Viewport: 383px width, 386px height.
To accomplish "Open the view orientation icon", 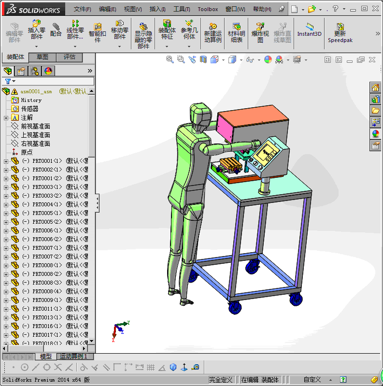I will tap(214, 59).
